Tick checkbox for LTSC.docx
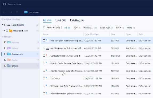This screenshot has height=98, width=153. click(44, 78)
